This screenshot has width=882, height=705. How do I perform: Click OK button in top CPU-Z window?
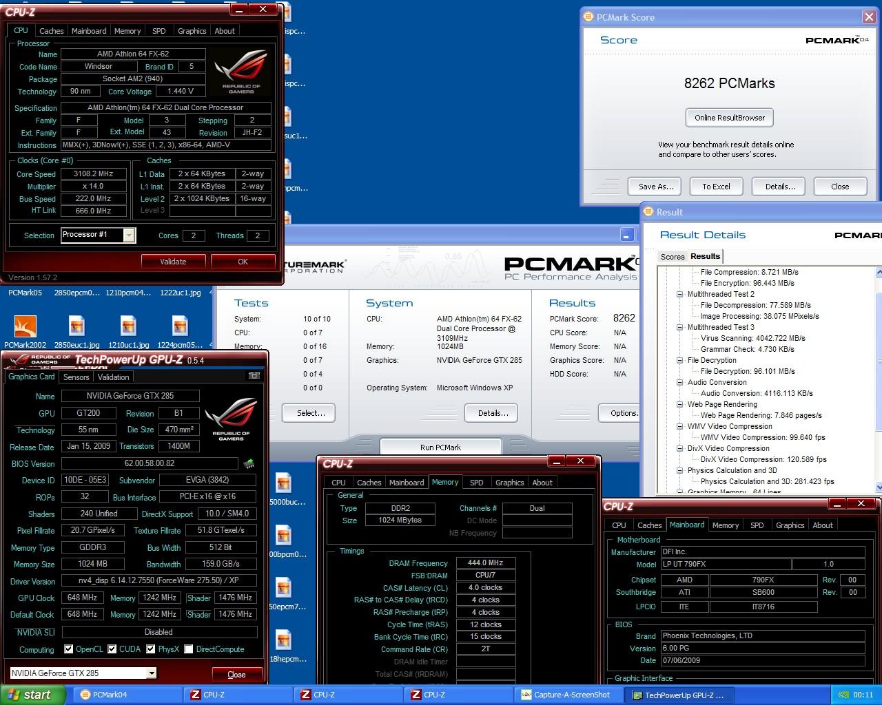243,262
